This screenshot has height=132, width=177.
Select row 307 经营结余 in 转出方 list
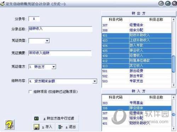137,25
